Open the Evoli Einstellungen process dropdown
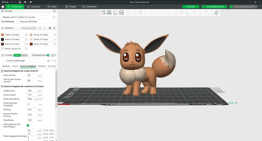 [x=25, y=61]
